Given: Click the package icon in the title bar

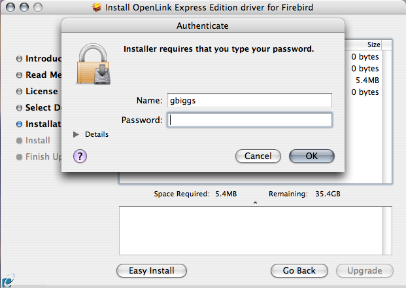Looking at the screenshot, I should tap(96, 8).
